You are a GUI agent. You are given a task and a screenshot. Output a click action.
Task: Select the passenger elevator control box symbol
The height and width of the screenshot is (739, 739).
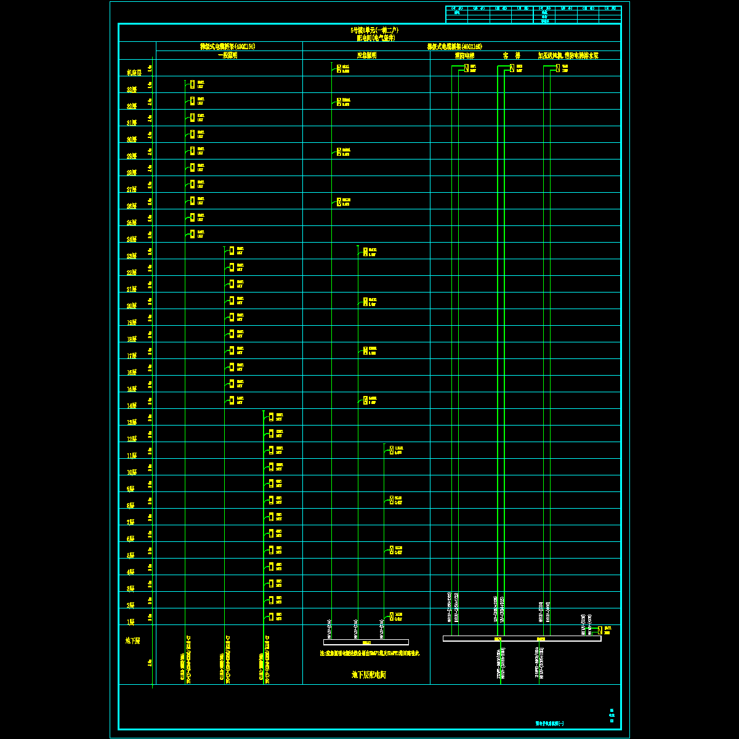(x=512, y=68)
